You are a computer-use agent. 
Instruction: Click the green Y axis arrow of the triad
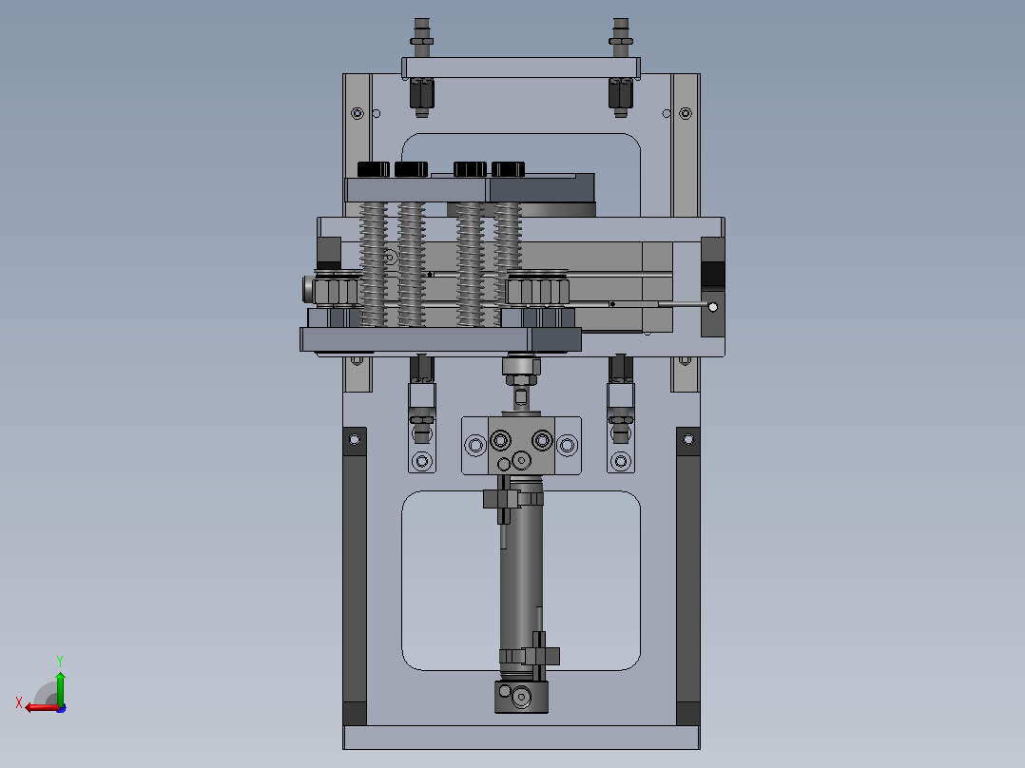[x=60, y=688]
